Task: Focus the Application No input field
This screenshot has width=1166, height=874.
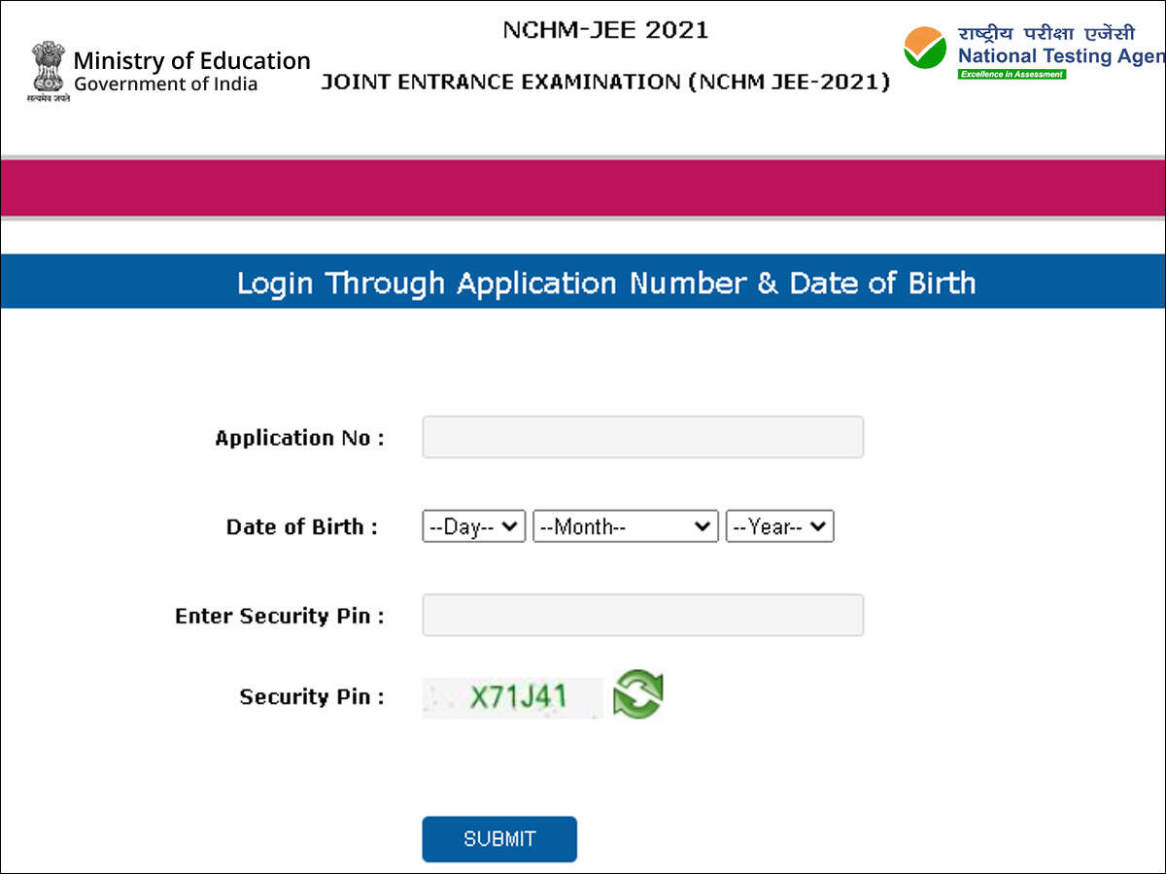Action: 643,437
